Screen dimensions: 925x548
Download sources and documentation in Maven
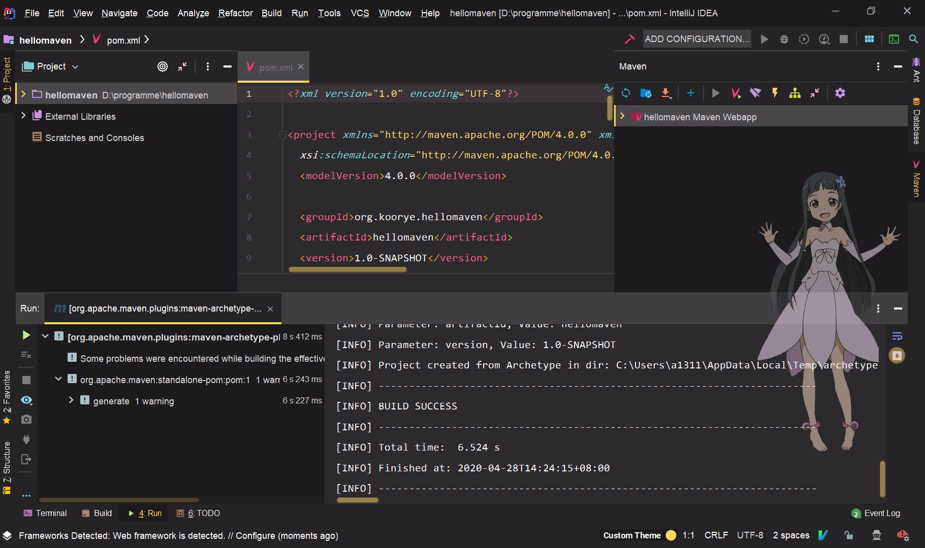666,93
